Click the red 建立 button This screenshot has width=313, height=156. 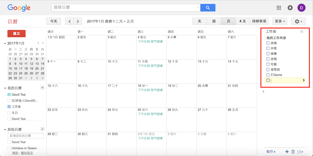pos(16,34)
